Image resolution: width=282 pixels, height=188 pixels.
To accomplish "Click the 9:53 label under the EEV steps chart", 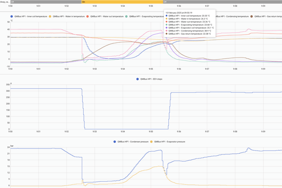I will 94,132.
